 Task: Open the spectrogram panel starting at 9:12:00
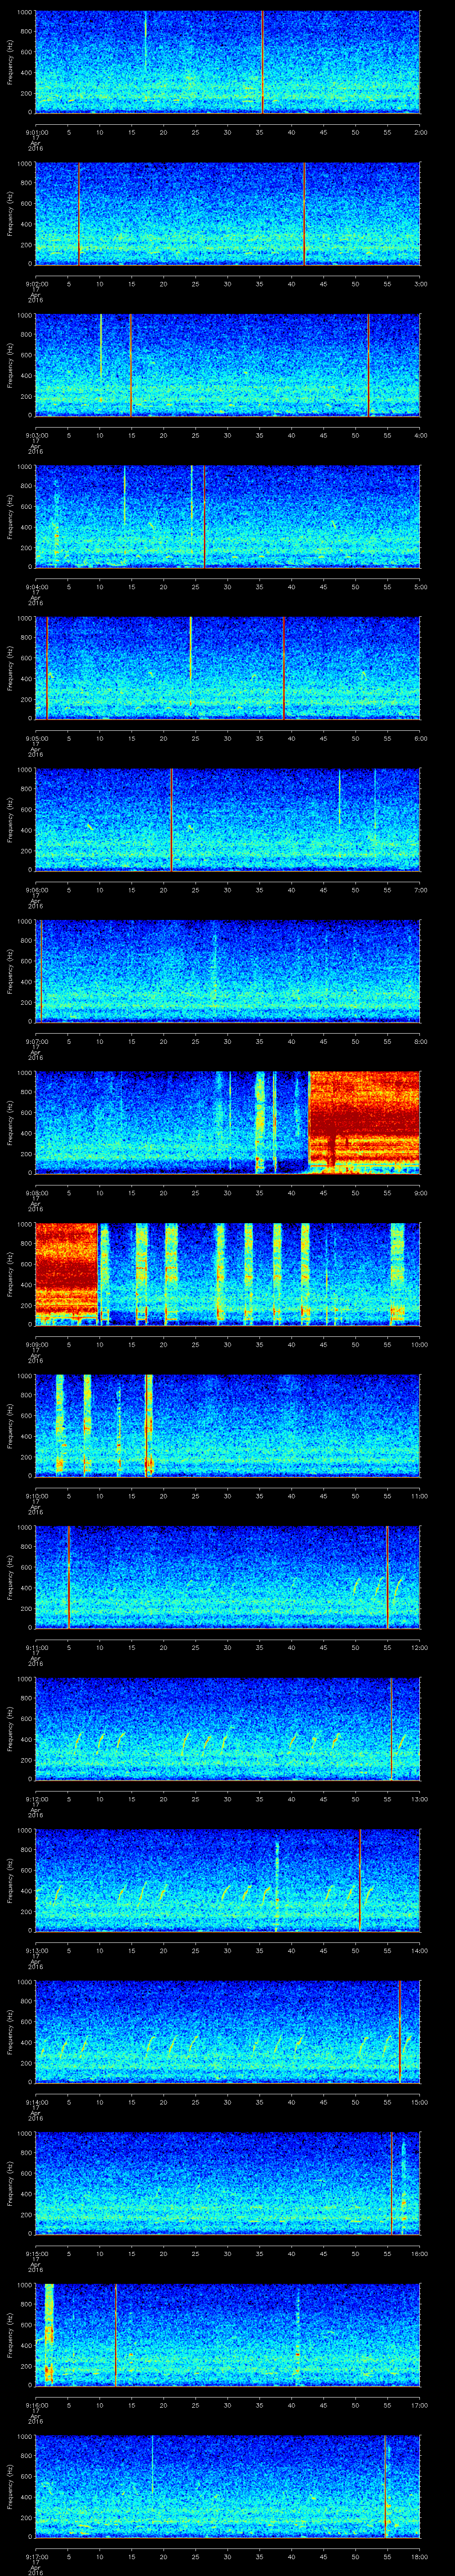click(228, 1729)
